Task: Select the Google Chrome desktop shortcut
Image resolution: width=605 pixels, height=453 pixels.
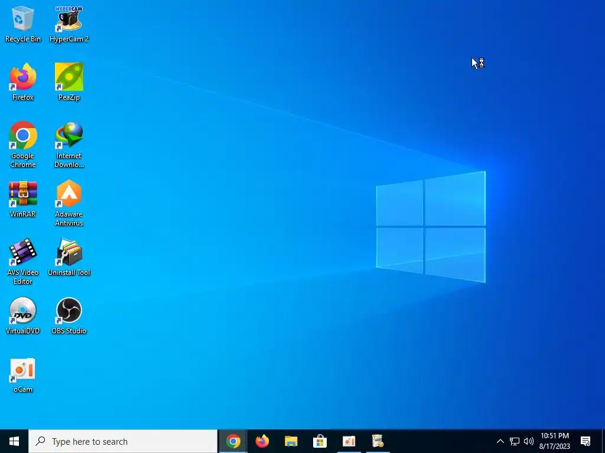Action: point(23,145)
